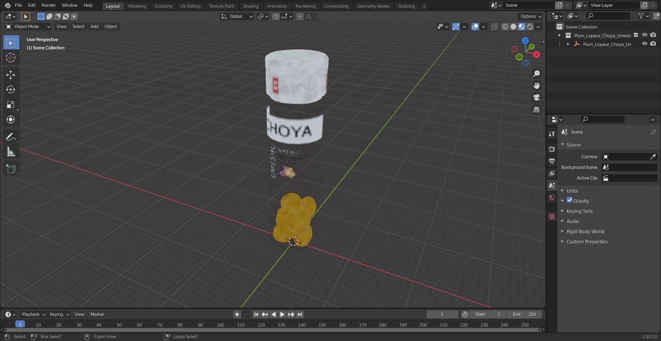Switch orthographic/perspective grid icon
The width and height of the screenshot is (661, 341).
coord(536,109)
